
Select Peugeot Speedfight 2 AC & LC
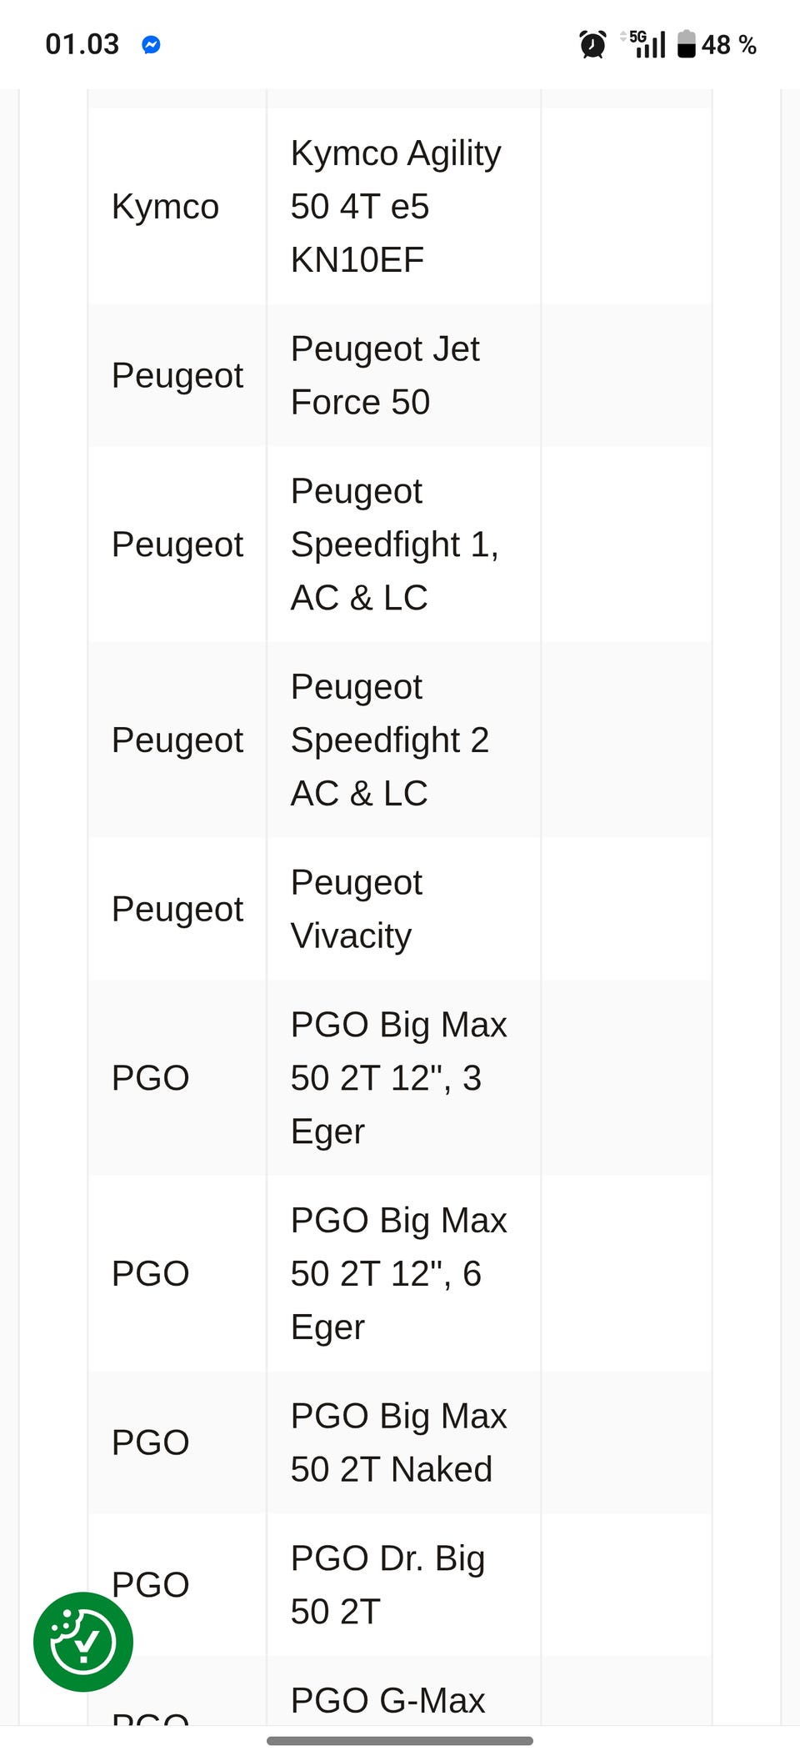[404, 740]
